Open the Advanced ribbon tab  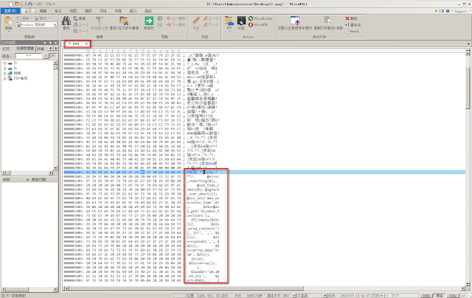coord(148,11)
